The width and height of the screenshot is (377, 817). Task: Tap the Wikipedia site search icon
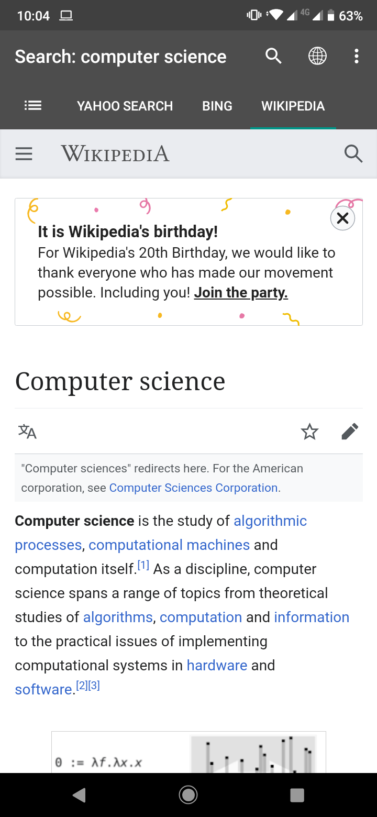tap(353, 154)
